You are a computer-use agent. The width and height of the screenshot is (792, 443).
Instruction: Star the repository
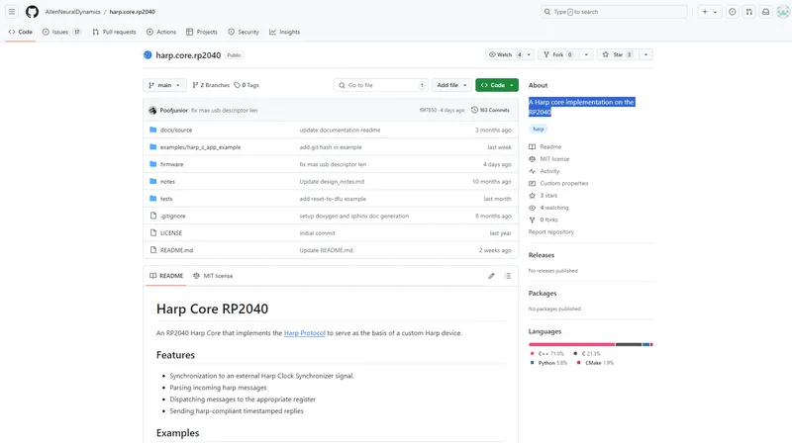point(617,54)
